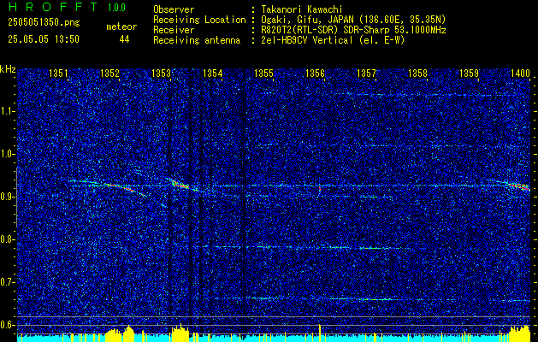Click the 0.7 kHz axis label

click(x=8, y=282)
